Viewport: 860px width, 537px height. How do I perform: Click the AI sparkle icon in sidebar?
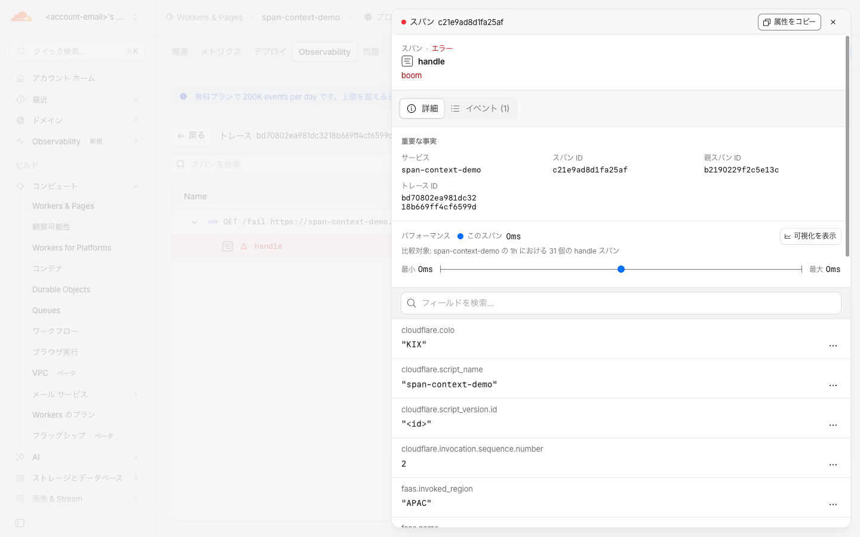(x=20, y=457)
